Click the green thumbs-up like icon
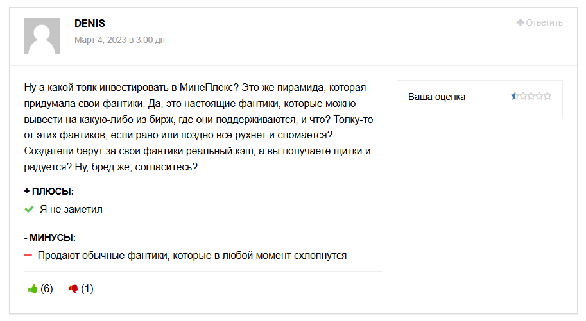The image size is (586, 321). click(33, 289)
